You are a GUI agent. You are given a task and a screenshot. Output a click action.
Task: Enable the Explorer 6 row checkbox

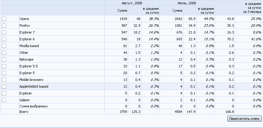(4, 39)
